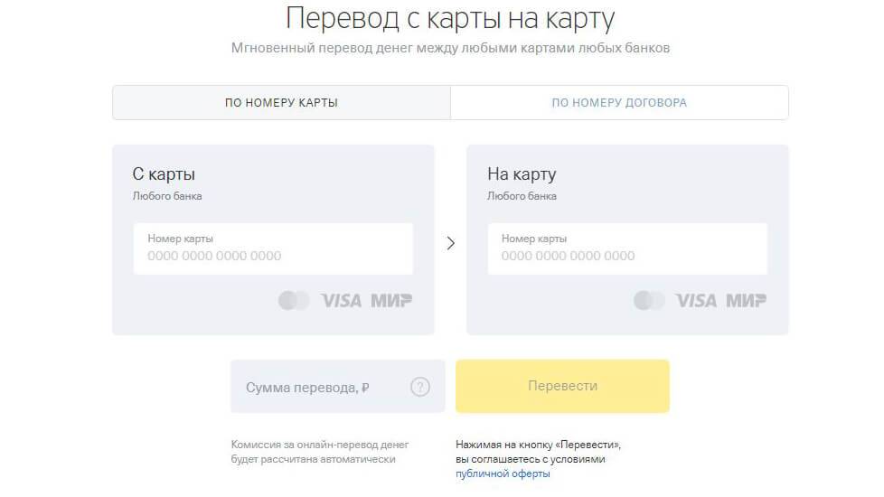Switch to the По номеру договора tab
Image resolution: width=884 pixels, height=497 pixels.
point(619,103)
